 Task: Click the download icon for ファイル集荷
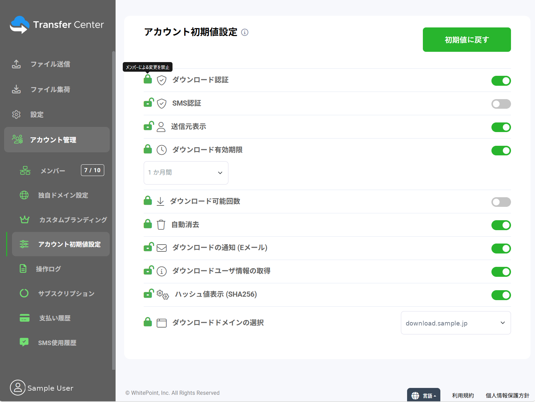tap(16, 89)
